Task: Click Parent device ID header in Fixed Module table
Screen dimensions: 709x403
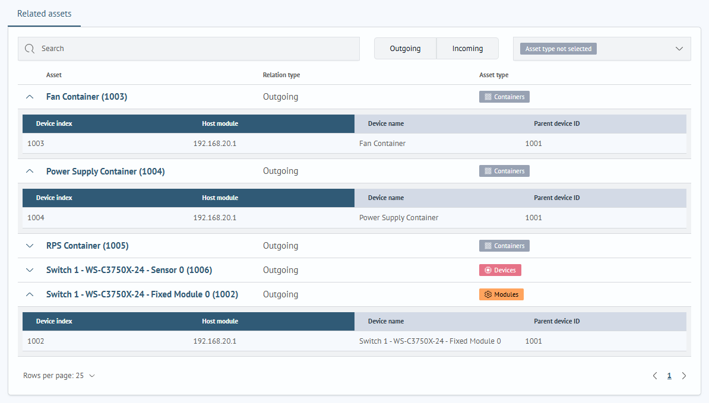Action: tap(556, 321)
